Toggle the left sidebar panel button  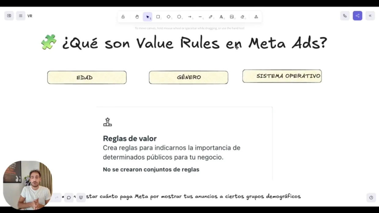(9, 16)
